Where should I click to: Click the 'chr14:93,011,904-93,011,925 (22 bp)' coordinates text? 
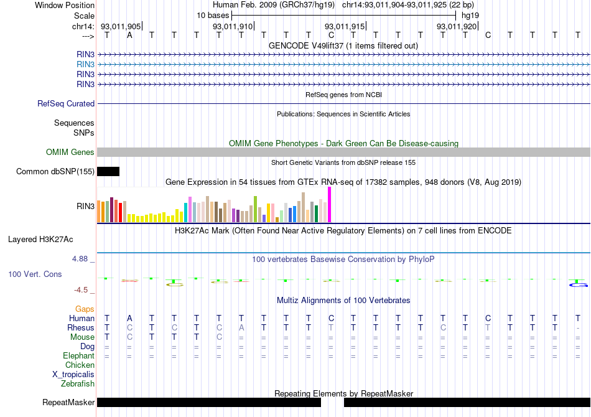[x=408, y=5]
